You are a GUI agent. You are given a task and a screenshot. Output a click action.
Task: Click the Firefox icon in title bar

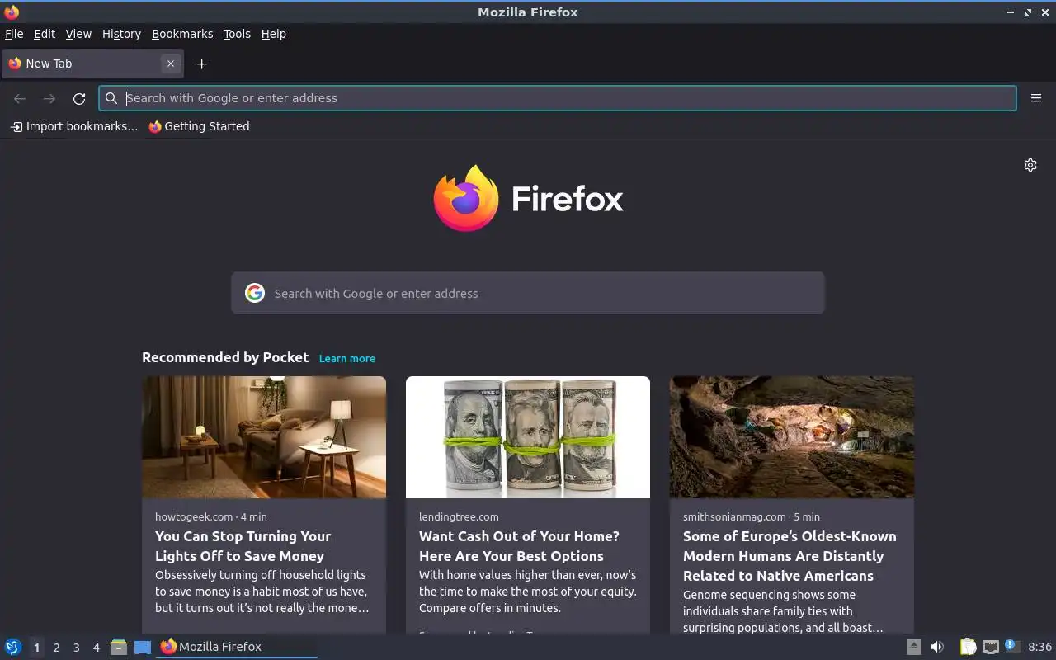coord(12,12)
